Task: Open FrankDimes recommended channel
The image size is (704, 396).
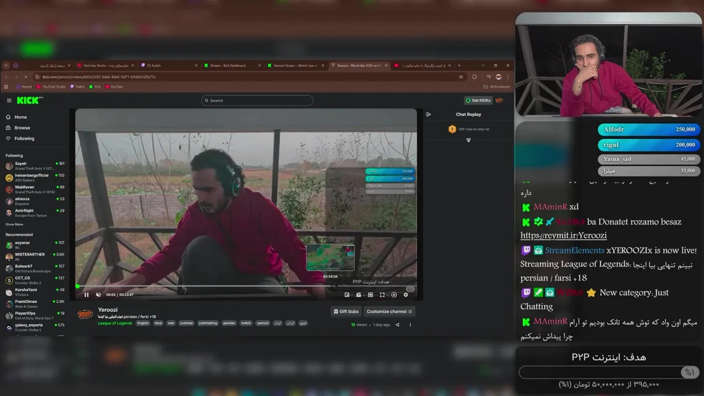Action: (35, 304)
